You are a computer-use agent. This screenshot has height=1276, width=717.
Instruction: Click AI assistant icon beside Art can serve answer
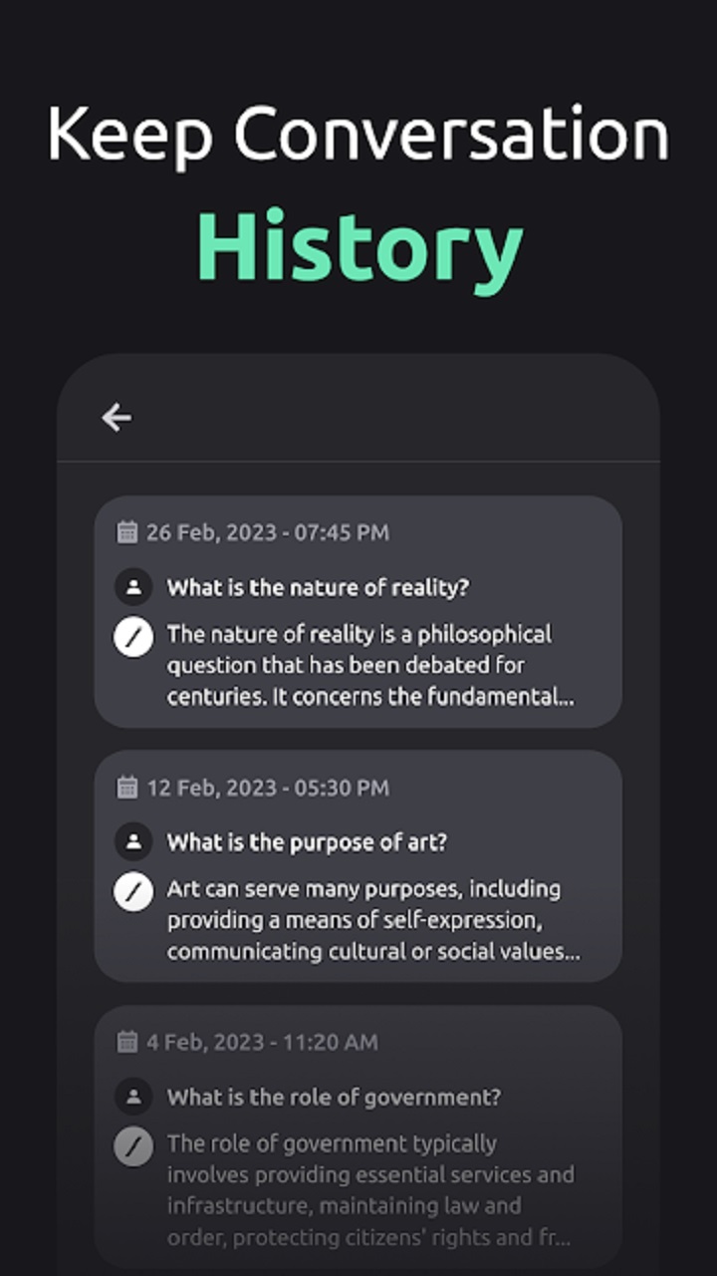tap(133, 891)
